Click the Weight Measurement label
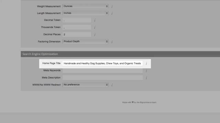 click(49, 6)
